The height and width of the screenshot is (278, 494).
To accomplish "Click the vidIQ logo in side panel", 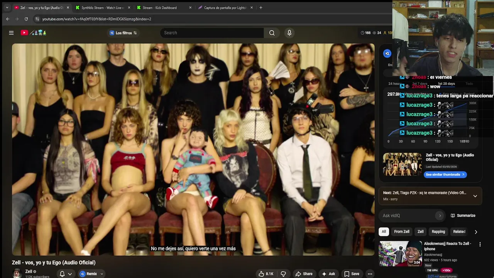I will pyautogui.click(x=387, y=53).
